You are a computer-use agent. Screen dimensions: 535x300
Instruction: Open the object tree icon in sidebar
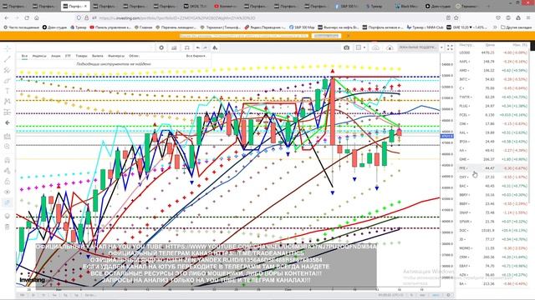(8, 202)
